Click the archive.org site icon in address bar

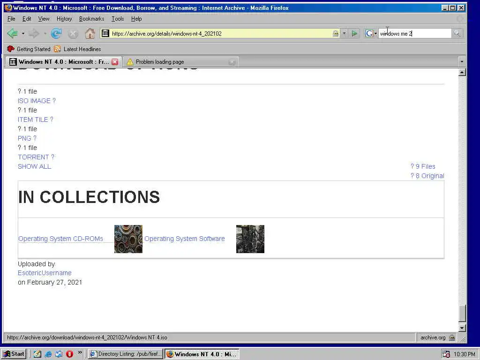point(105,33)
